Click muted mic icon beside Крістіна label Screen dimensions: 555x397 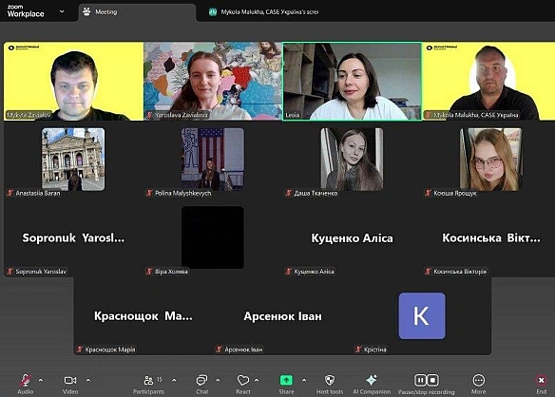point(358,350)
